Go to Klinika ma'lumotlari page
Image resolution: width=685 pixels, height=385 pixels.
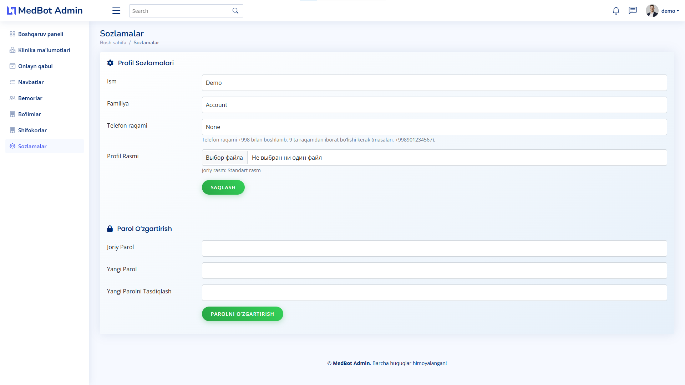tap(44, 50)
